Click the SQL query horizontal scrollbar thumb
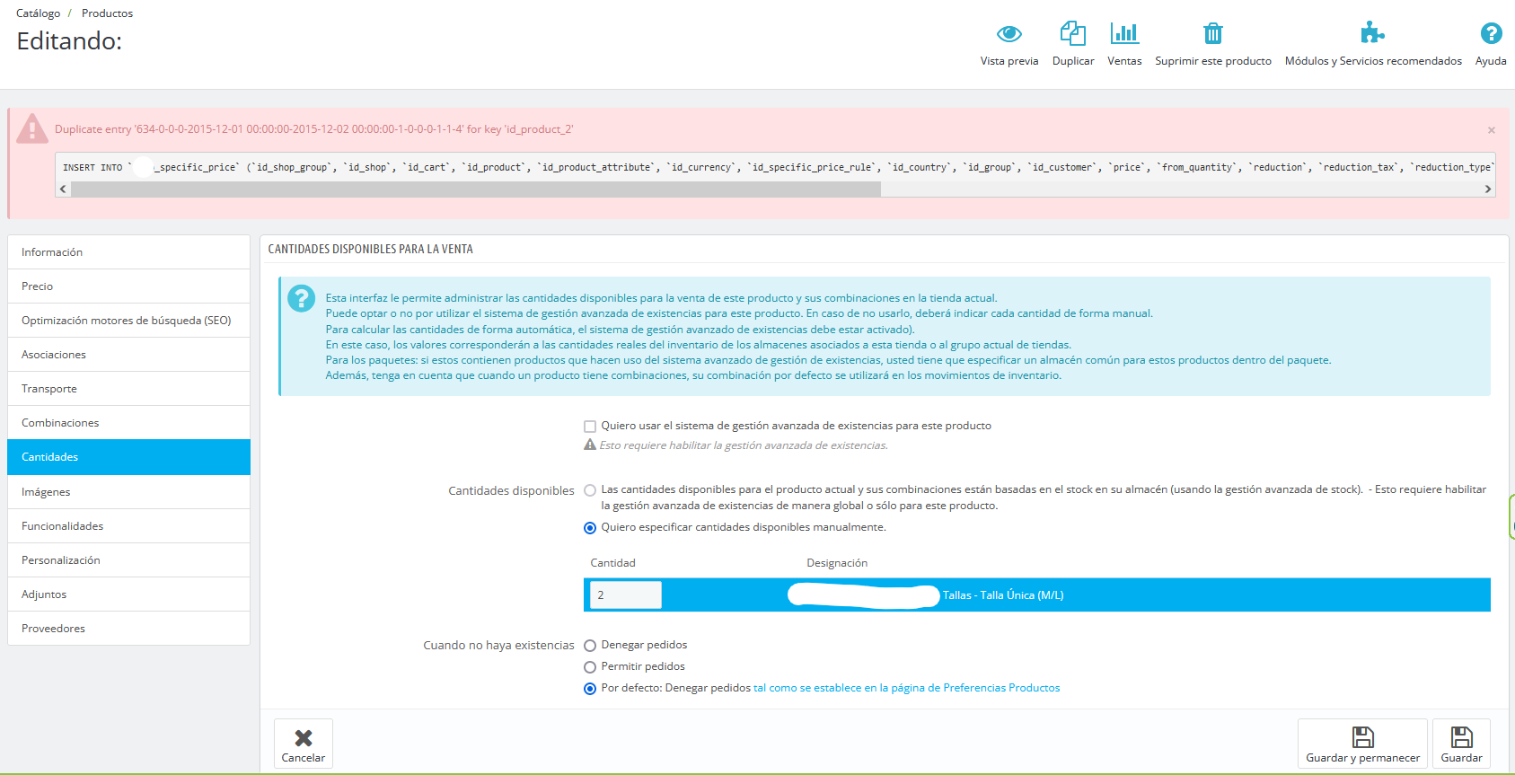The width and height of the screenshot is (1515, 775). click(476, 189)
